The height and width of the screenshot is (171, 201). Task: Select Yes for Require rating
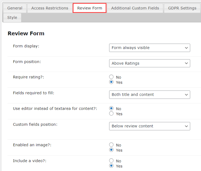pyautogui.click(x=111, y=82)
